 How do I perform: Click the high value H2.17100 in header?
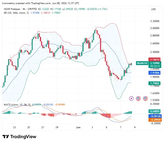point(56,9)
